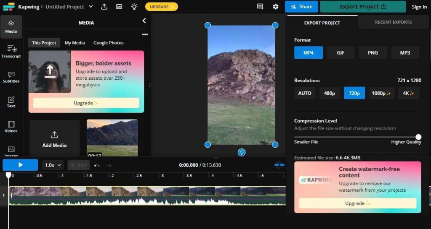Click the video preview on canvas
431x229 pixels.
point(241,85)
